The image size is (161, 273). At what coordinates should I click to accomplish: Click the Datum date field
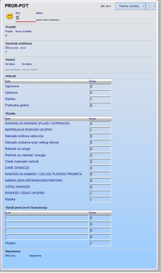coord(48,18)
